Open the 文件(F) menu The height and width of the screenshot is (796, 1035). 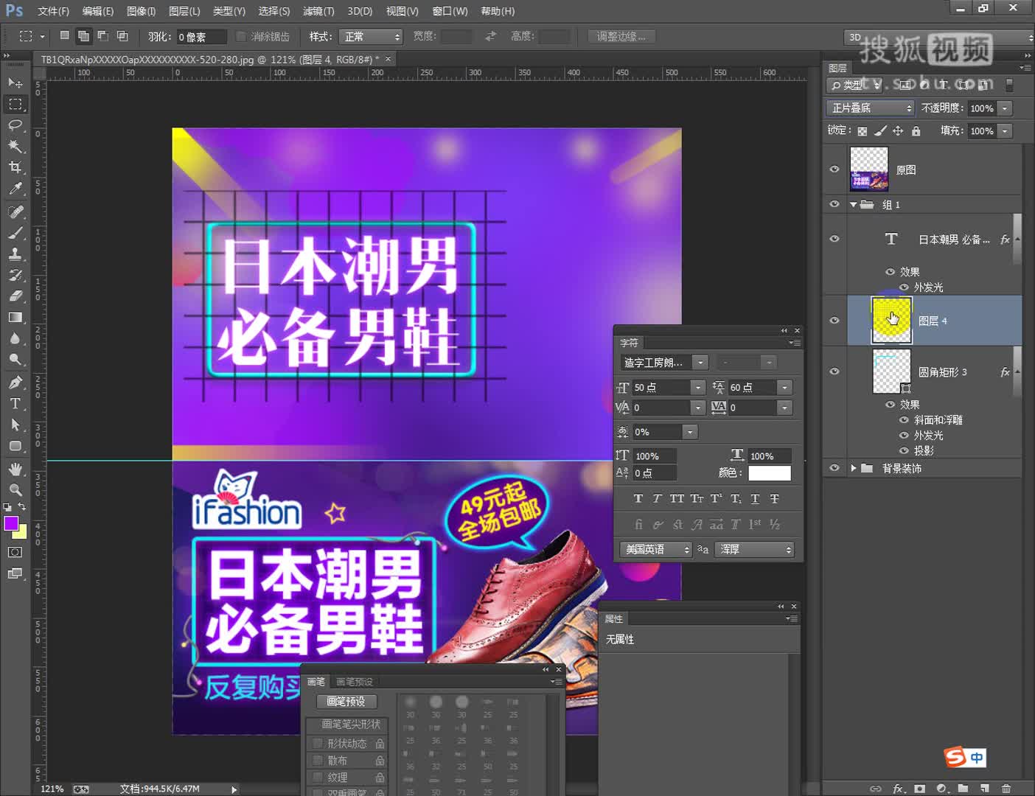(x=53, y=11)
